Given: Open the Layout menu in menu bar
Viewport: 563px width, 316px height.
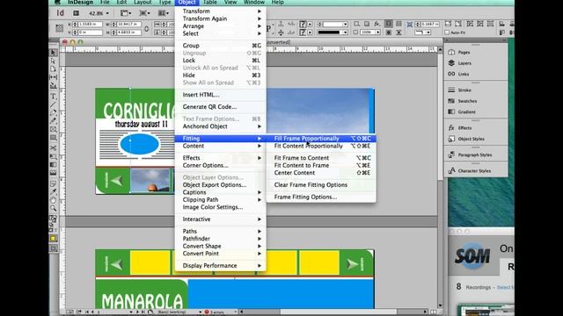Looking at the screenshot, I should click(143, 3).
